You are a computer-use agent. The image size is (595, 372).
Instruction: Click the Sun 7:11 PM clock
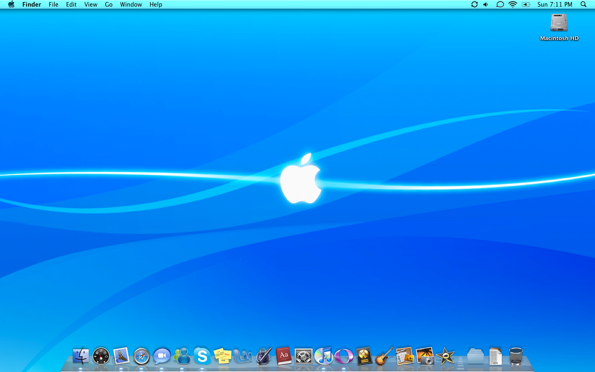pyautogui.click(x=555, y=4)
